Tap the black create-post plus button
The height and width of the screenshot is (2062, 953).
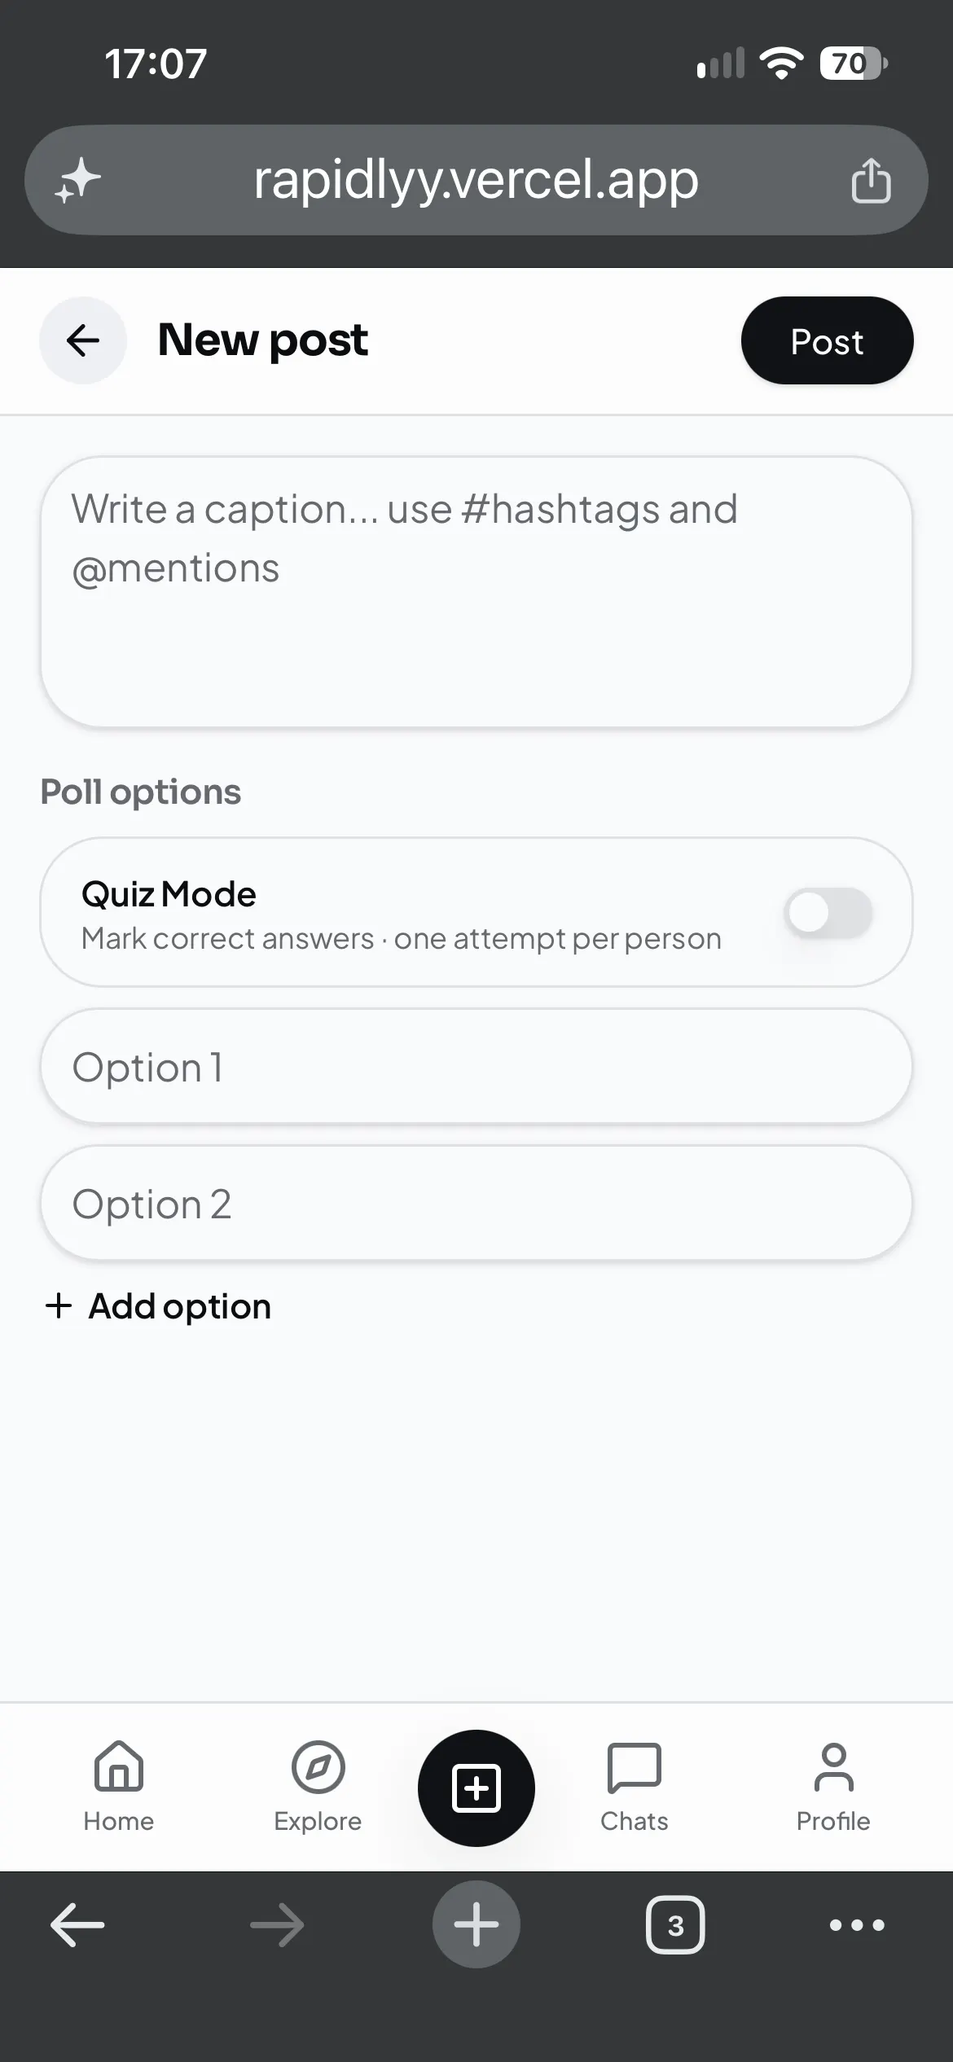pos(476,1788)
